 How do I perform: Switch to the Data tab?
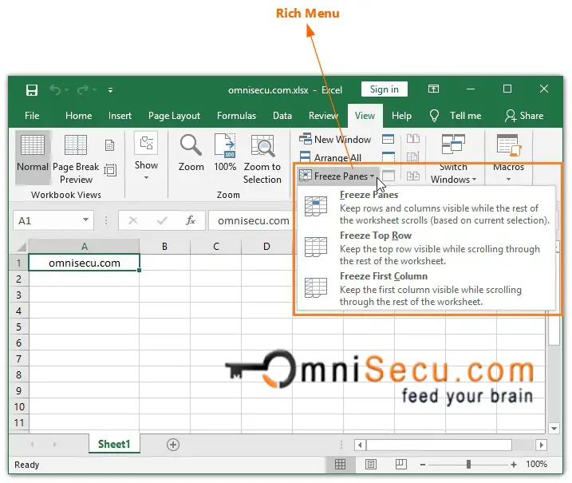click(282, 116)
